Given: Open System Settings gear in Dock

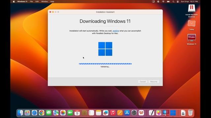Looking at the screenshot, I should pyautogui.click(x=134, y=113).
